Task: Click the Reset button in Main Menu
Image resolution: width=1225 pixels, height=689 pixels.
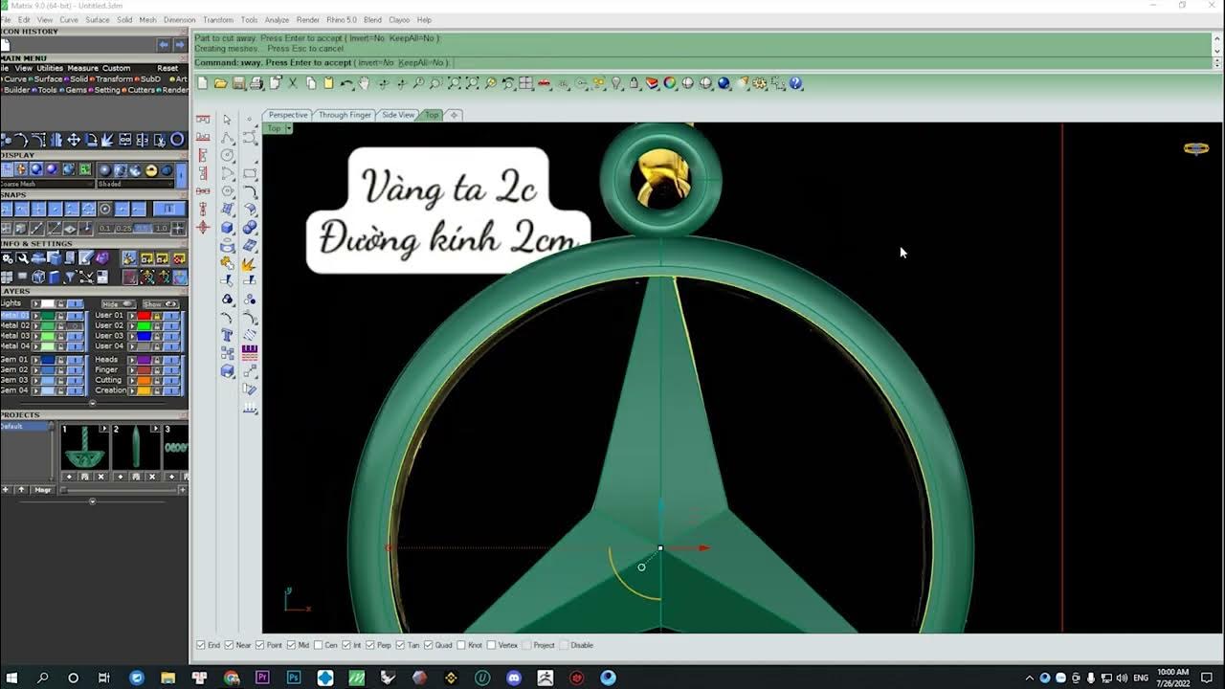Action: pos(167,68)
